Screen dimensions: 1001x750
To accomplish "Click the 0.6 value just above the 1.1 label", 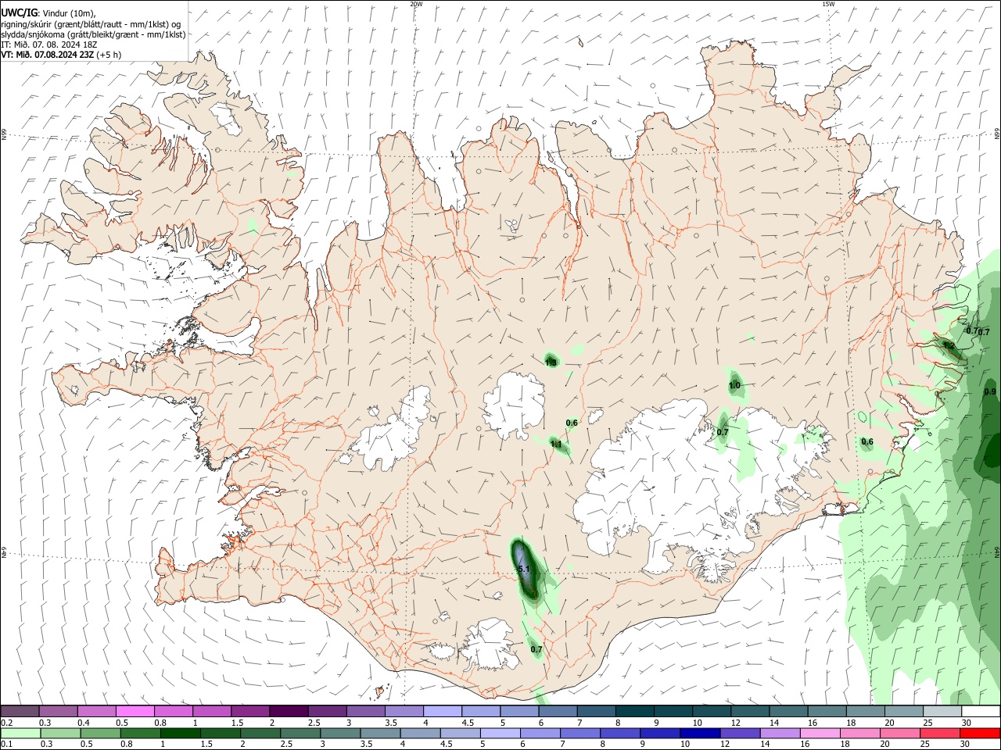I will point(572,423).
